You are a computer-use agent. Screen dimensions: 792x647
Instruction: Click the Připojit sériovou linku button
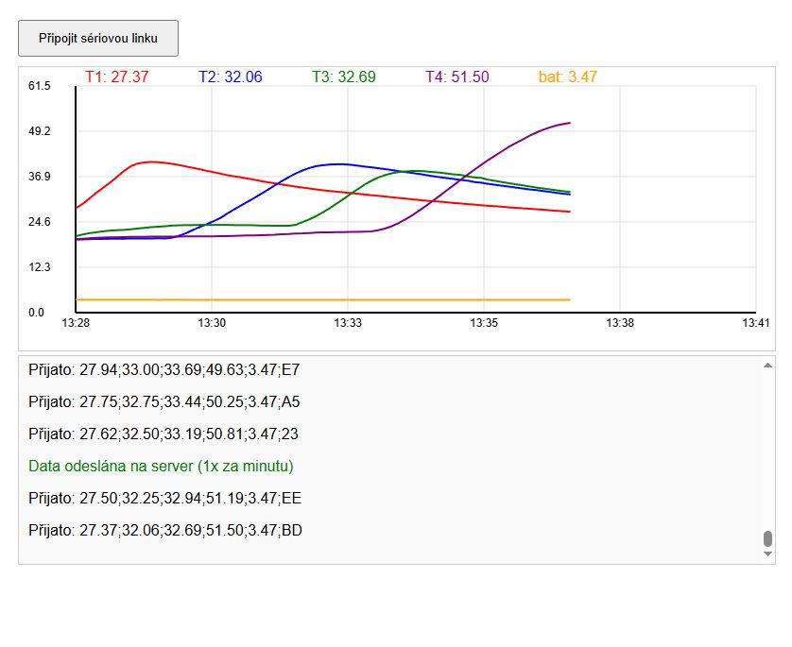(98, 39)
